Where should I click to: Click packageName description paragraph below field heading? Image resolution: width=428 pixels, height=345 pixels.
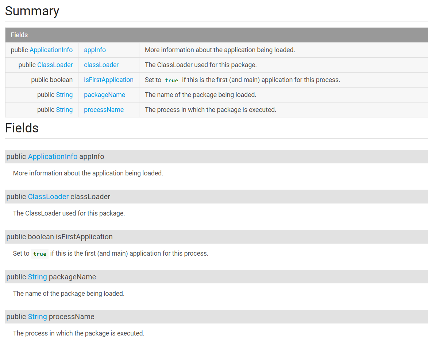pos(69,294)
